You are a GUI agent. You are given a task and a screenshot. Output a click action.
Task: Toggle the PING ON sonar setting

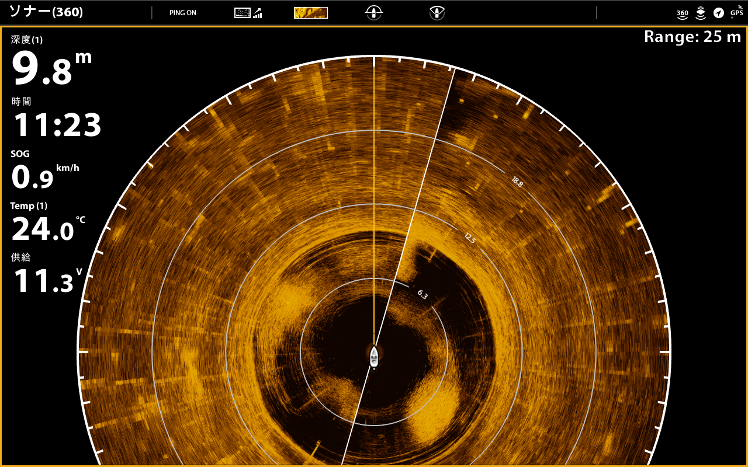pyautogui.click(x=182, y=13)
